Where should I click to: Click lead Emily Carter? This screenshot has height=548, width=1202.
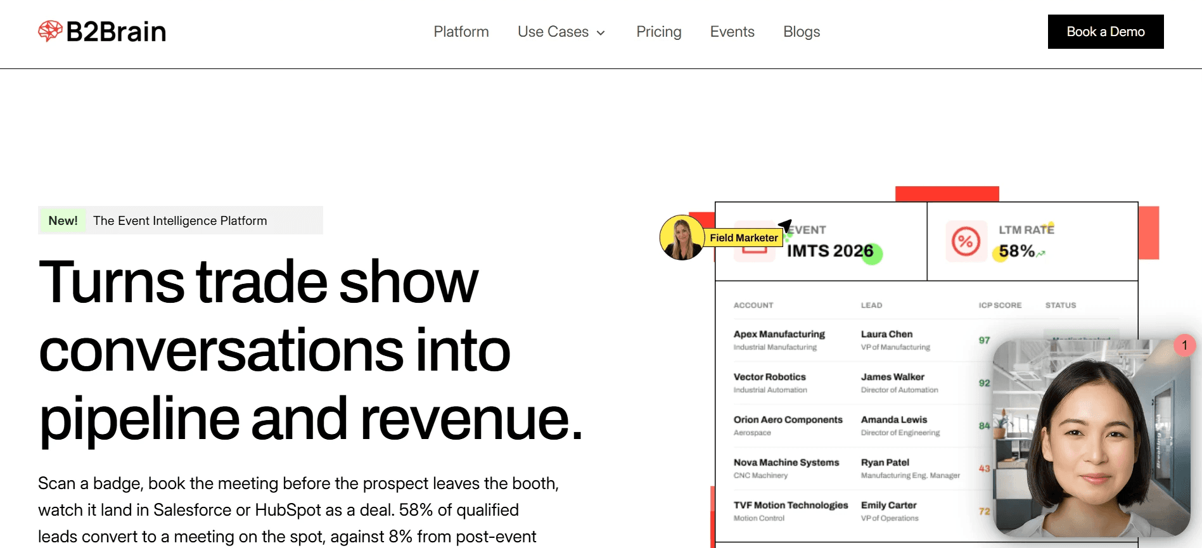coord(888,505)
